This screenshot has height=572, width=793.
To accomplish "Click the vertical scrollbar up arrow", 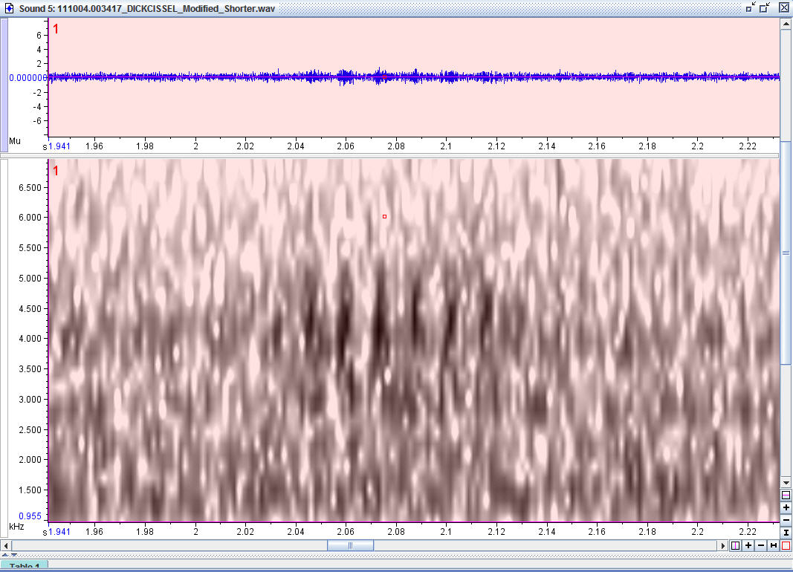I will click(x=786, y=24).
